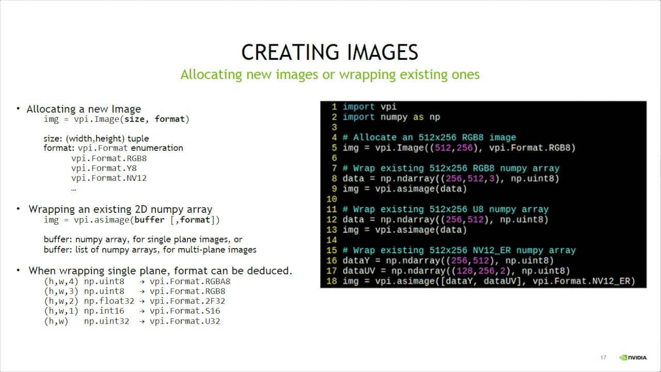The image size is (661, 372).
Task: Click the (h,w,3) np.uint8 mapping row
Action: (135, 291)
